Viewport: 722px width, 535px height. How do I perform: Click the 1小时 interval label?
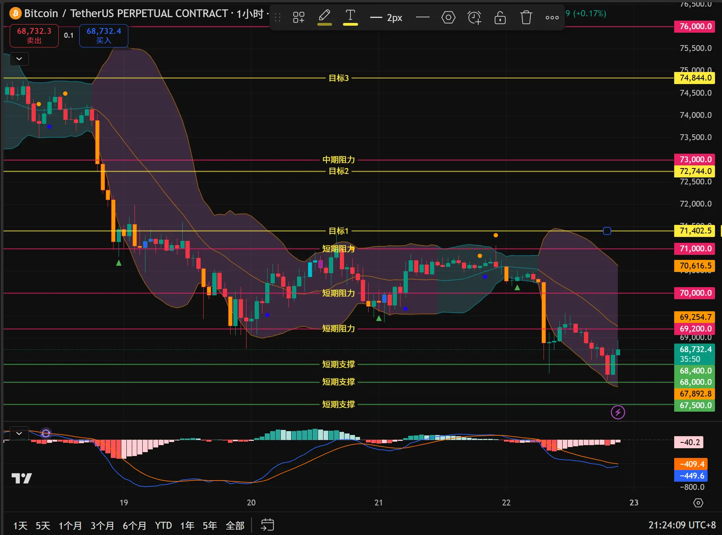click(x=250, y=14)
